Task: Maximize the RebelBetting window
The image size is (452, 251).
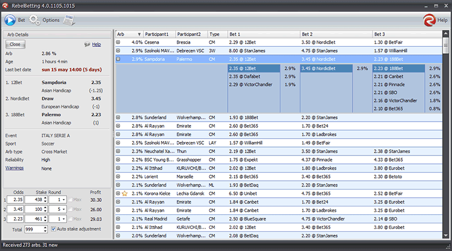Action: (436, 6)
